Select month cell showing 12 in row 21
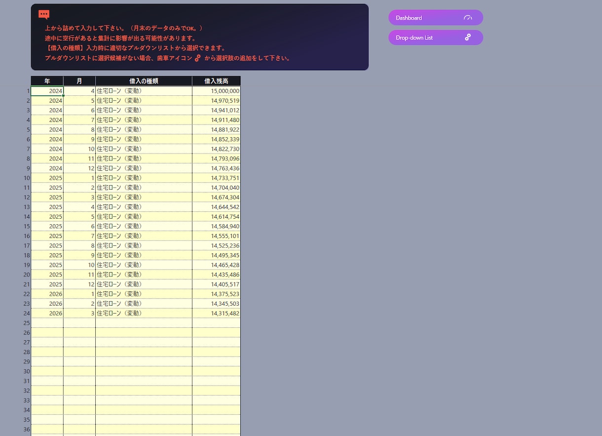 click(79, 284)
